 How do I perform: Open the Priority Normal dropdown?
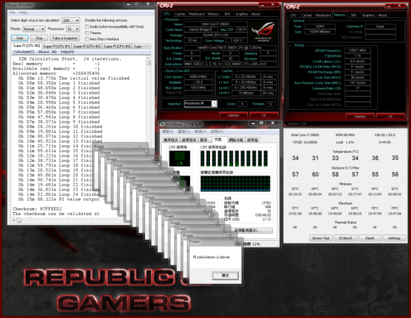(x=34, y=29)
